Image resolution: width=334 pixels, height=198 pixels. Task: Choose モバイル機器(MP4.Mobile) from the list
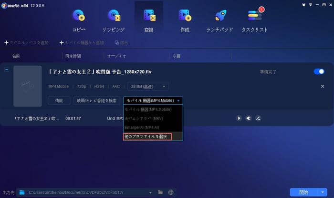pos(153,109)
